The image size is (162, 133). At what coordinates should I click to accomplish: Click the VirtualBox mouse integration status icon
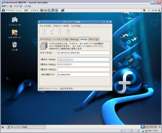click(143, 131)
